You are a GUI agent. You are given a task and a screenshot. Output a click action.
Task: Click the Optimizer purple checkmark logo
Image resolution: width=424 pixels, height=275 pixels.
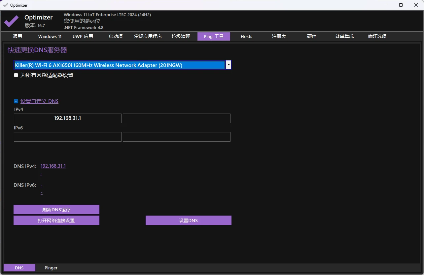click(x=11, y=21)
